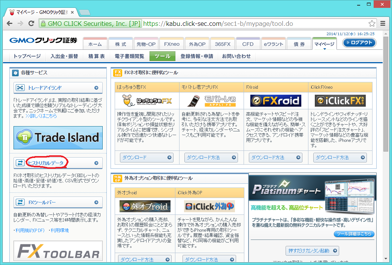Bookmark page using the star icon
This screenshot has width=392, height=265.
pyautogui.click(x=371, y=24)
